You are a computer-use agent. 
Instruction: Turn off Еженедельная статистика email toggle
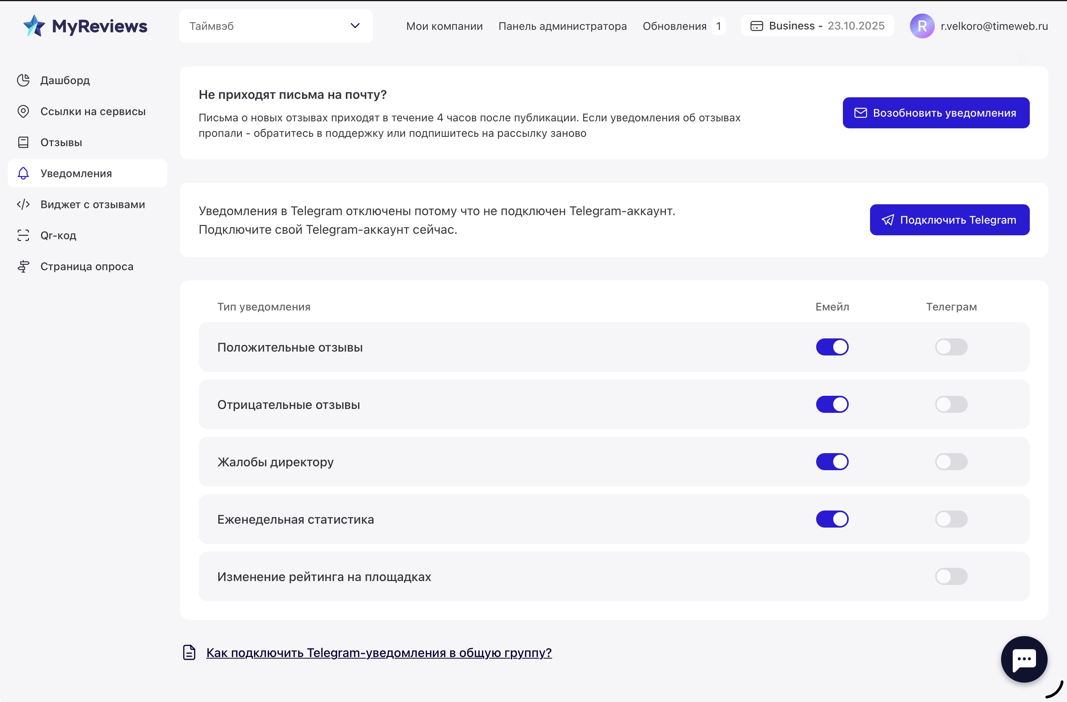point(832,519)
